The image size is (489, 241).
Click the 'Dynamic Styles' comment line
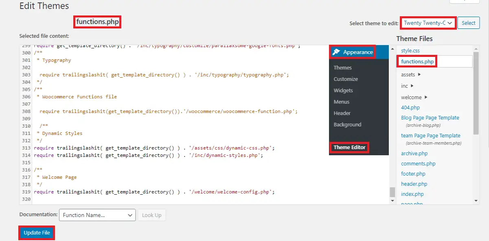point(59,133)
